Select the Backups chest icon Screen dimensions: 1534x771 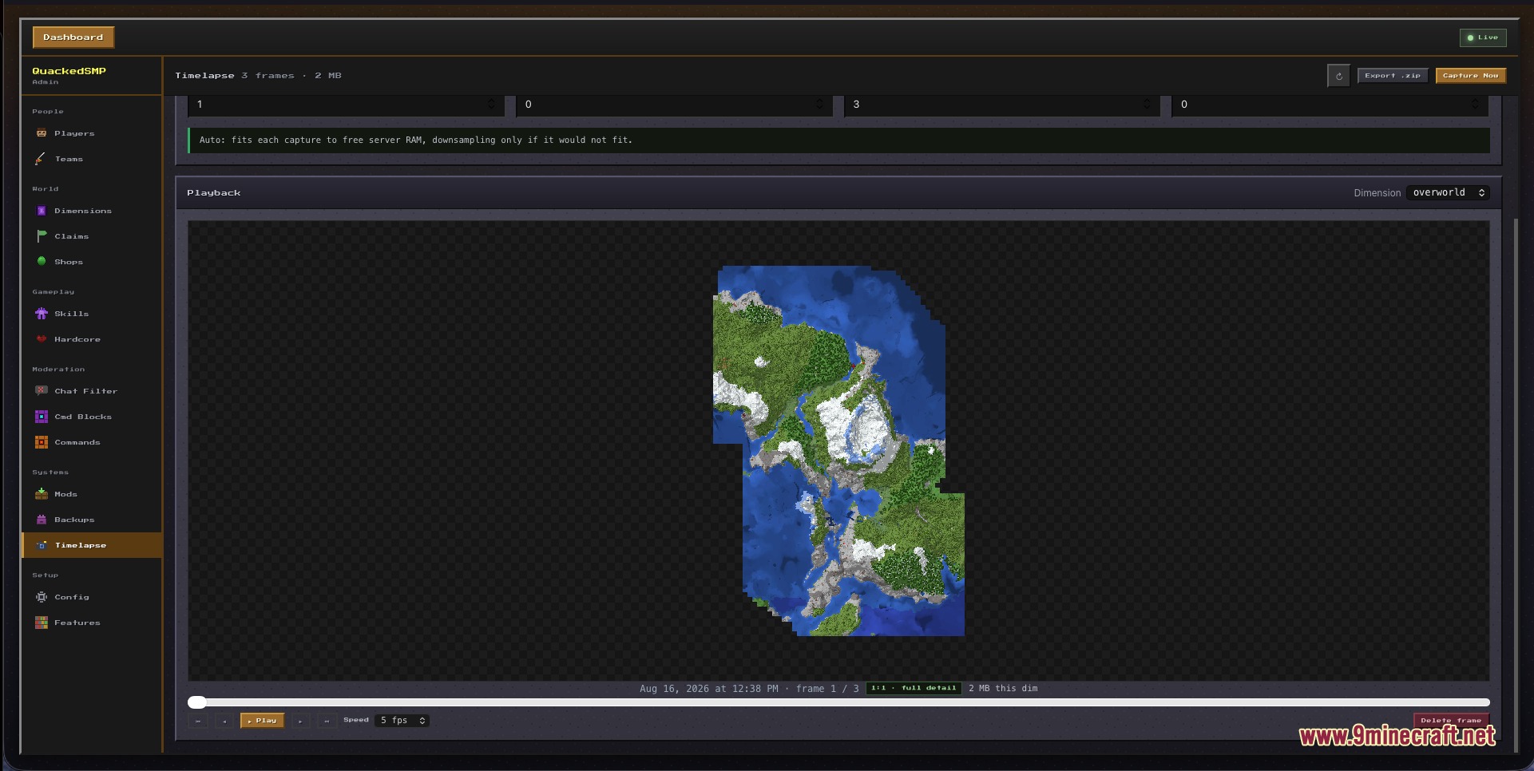pyautogui.click(x=42, y=520)
